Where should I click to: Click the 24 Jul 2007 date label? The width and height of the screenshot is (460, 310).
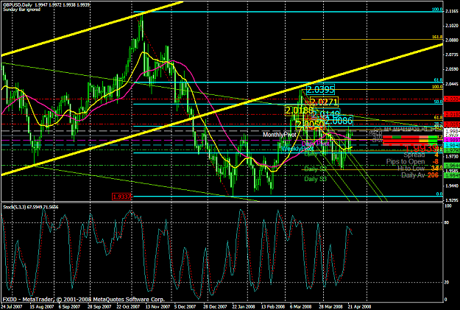coord(12,307)
